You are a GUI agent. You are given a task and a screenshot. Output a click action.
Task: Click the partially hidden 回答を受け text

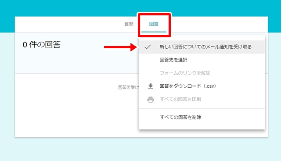pos(128,87)
